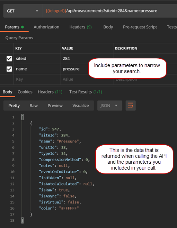Switch to the Params tab

click(14, 27)
